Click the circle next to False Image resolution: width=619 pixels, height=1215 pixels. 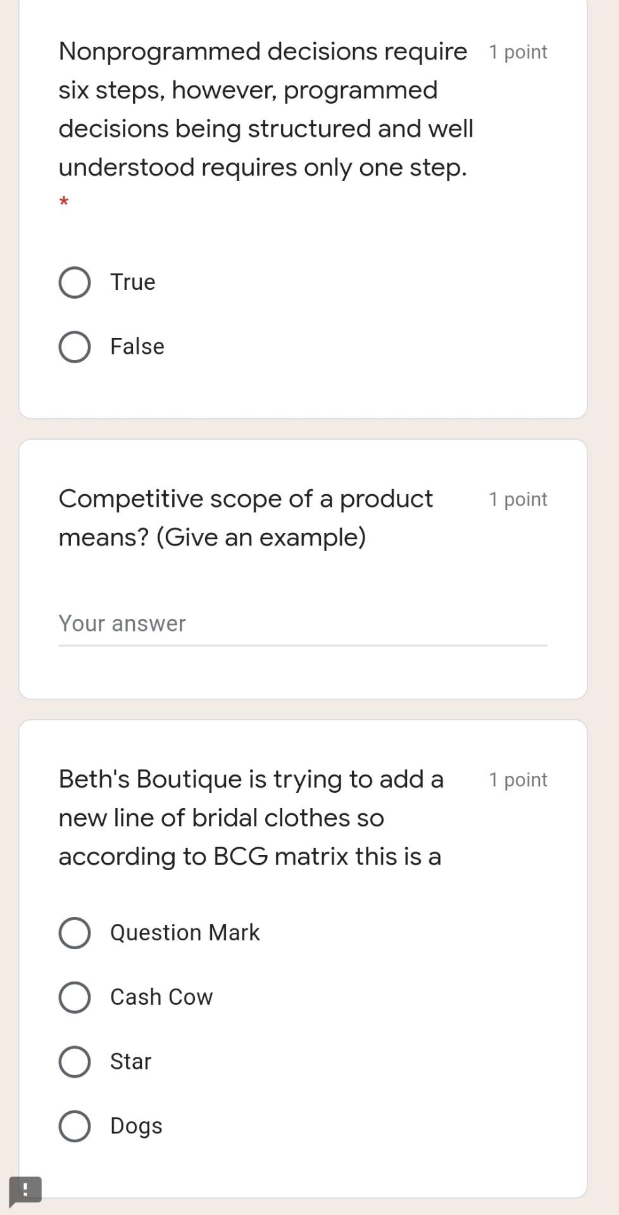click(x=74, y=346)
